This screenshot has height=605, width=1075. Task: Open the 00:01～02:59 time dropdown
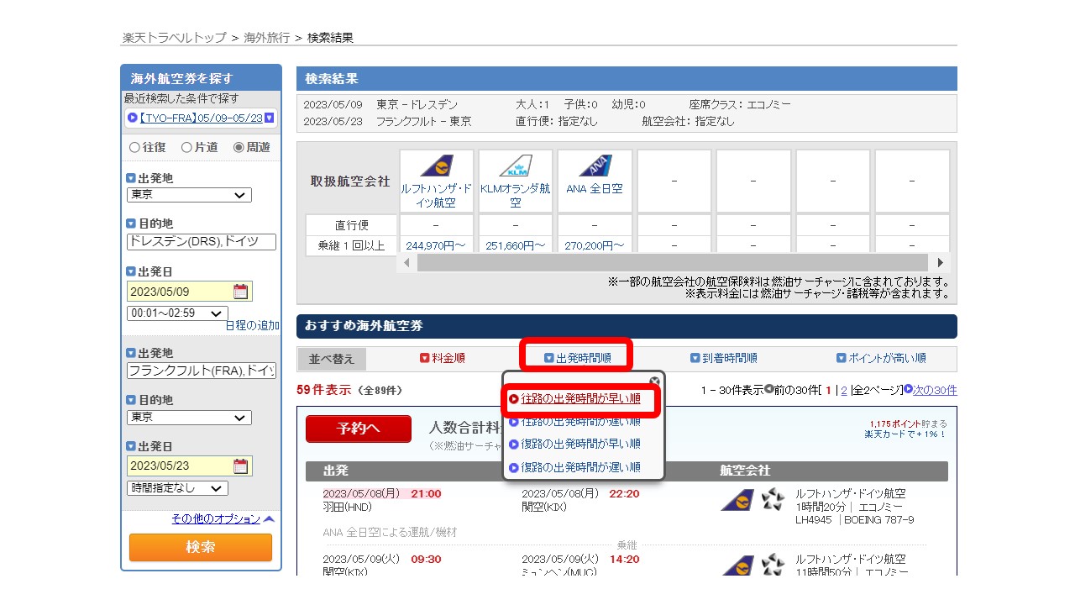coord(177,313)
